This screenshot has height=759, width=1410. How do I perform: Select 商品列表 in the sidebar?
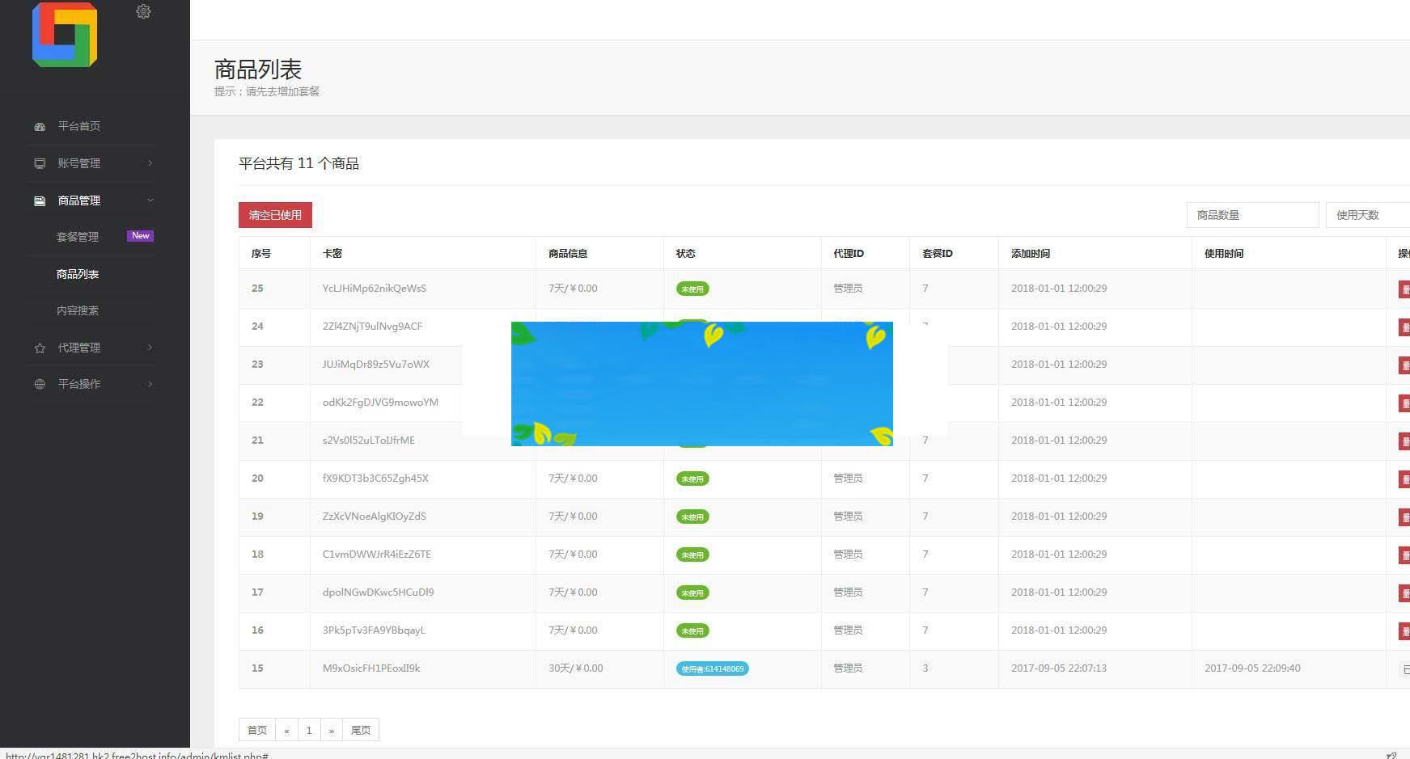(x=78, y=274)
